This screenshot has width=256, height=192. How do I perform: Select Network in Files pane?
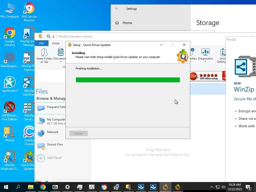[50, 132]
